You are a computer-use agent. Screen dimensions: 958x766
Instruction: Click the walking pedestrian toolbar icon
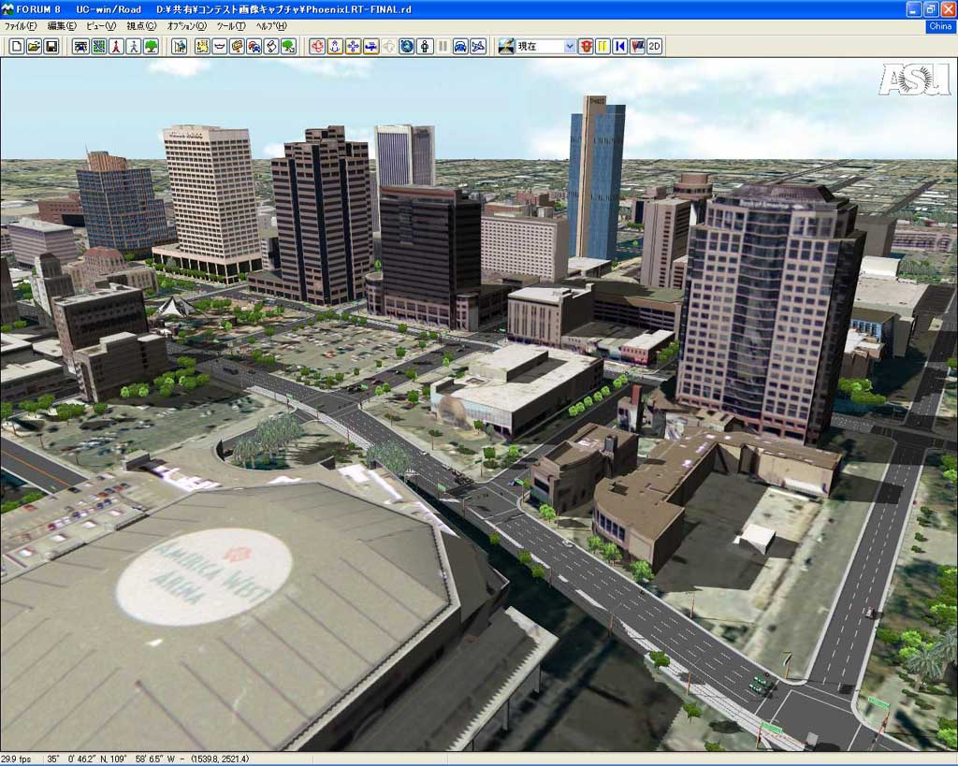click(134, 47)
